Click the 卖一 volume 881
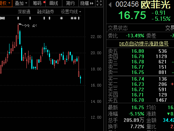Screen dimensions: 174x131 tap(163, 72)
